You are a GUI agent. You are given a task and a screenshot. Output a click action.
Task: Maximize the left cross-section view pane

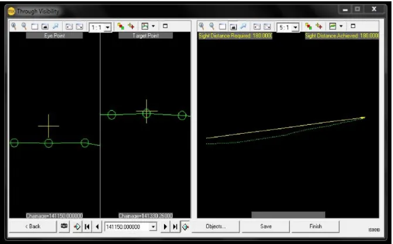165,26
